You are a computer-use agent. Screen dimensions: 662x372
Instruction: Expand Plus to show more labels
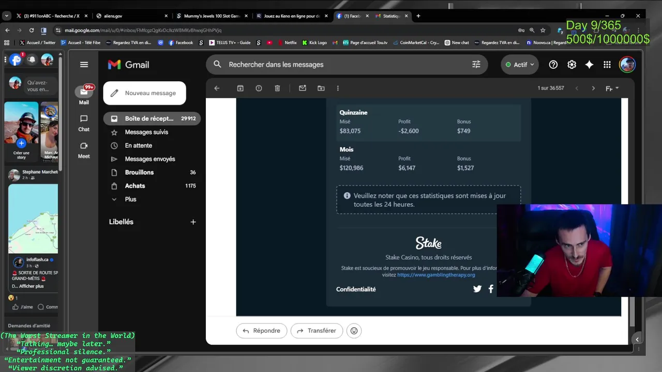click(x=131, y=199)
